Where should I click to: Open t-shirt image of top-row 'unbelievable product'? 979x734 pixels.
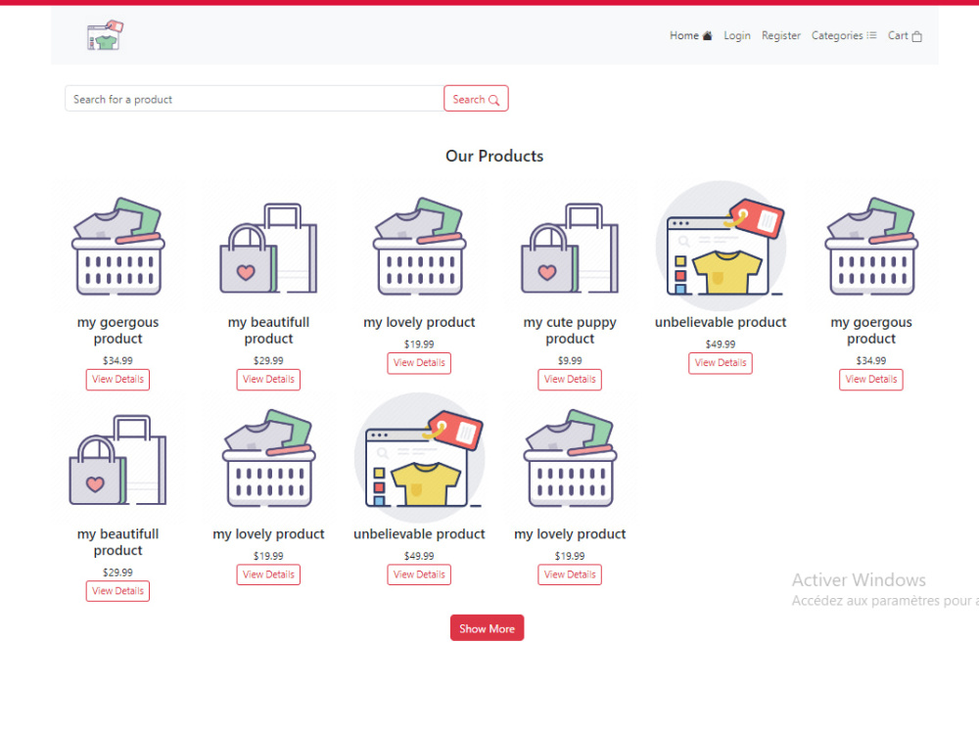pyautogui.click(x=721, y=247)
